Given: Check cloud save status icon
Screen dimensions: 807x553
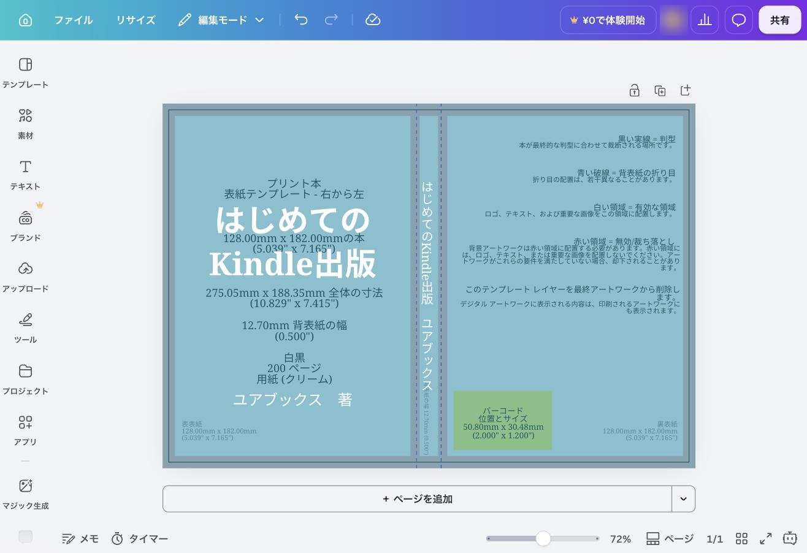Looking at the screenshot, I should pyautogui.click(x=373, y=20).
